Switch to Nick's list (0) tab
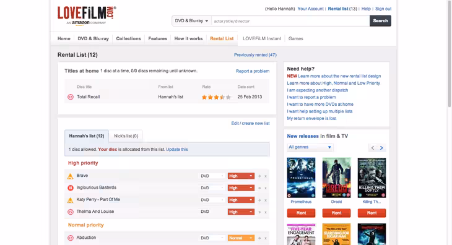 click(x=126, y=136)
